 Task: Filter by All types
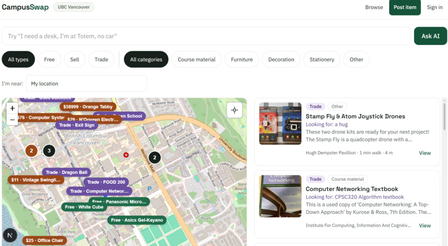click(18, 59)
